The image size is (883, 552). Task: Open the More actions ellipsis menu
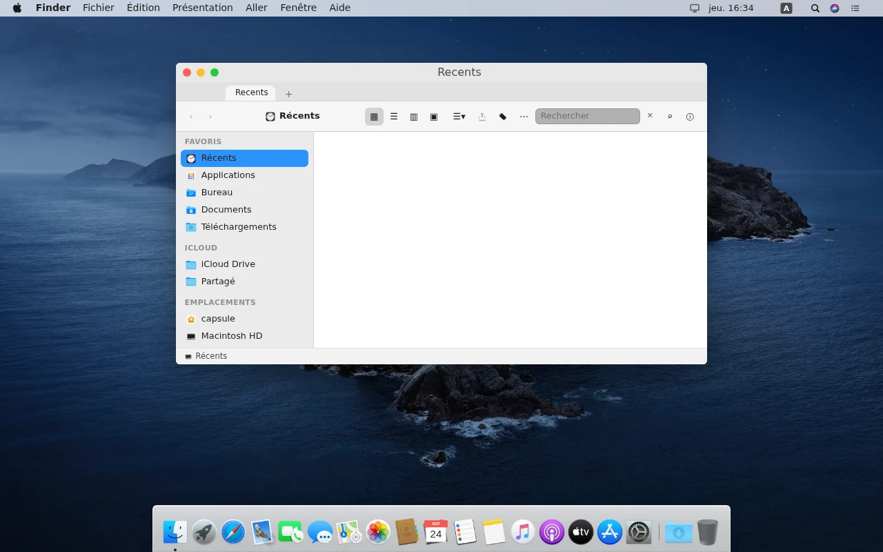point(524,117)
